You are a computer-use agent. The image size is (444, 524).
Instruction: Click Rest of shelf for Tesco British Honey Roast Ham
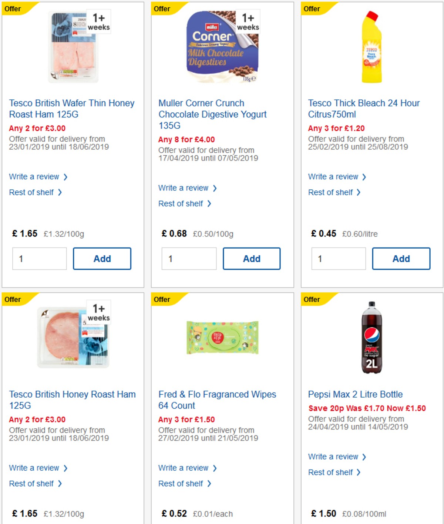pyautogui.click(x=32, y=484)
